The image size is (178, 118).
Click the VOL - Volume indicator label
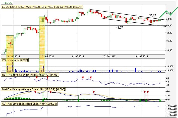click(15, 60)
